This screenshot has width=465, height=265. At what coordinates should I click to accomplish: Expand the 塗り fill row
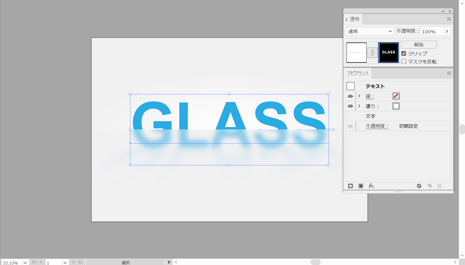point(359,106)
